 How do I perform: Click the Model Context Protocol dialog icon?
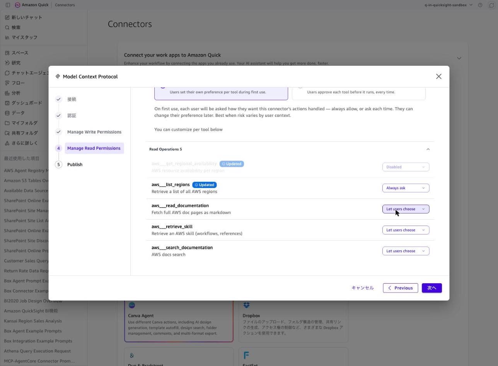[x=58, y=77]
